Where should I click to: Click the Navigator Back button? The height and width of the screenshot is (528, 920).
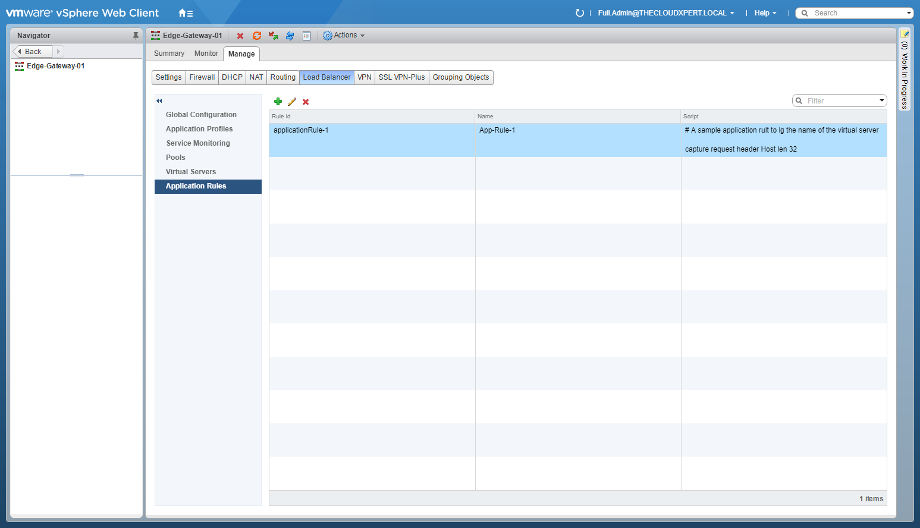33,52
